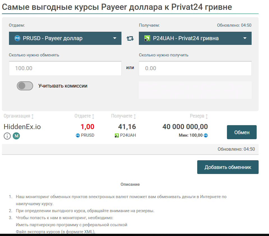The image size is (269, 236).
Task: Sort by Получаете column arrows
Action: point(135,116)
